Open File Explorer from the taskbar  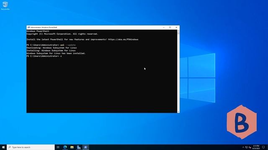point(72,147)
